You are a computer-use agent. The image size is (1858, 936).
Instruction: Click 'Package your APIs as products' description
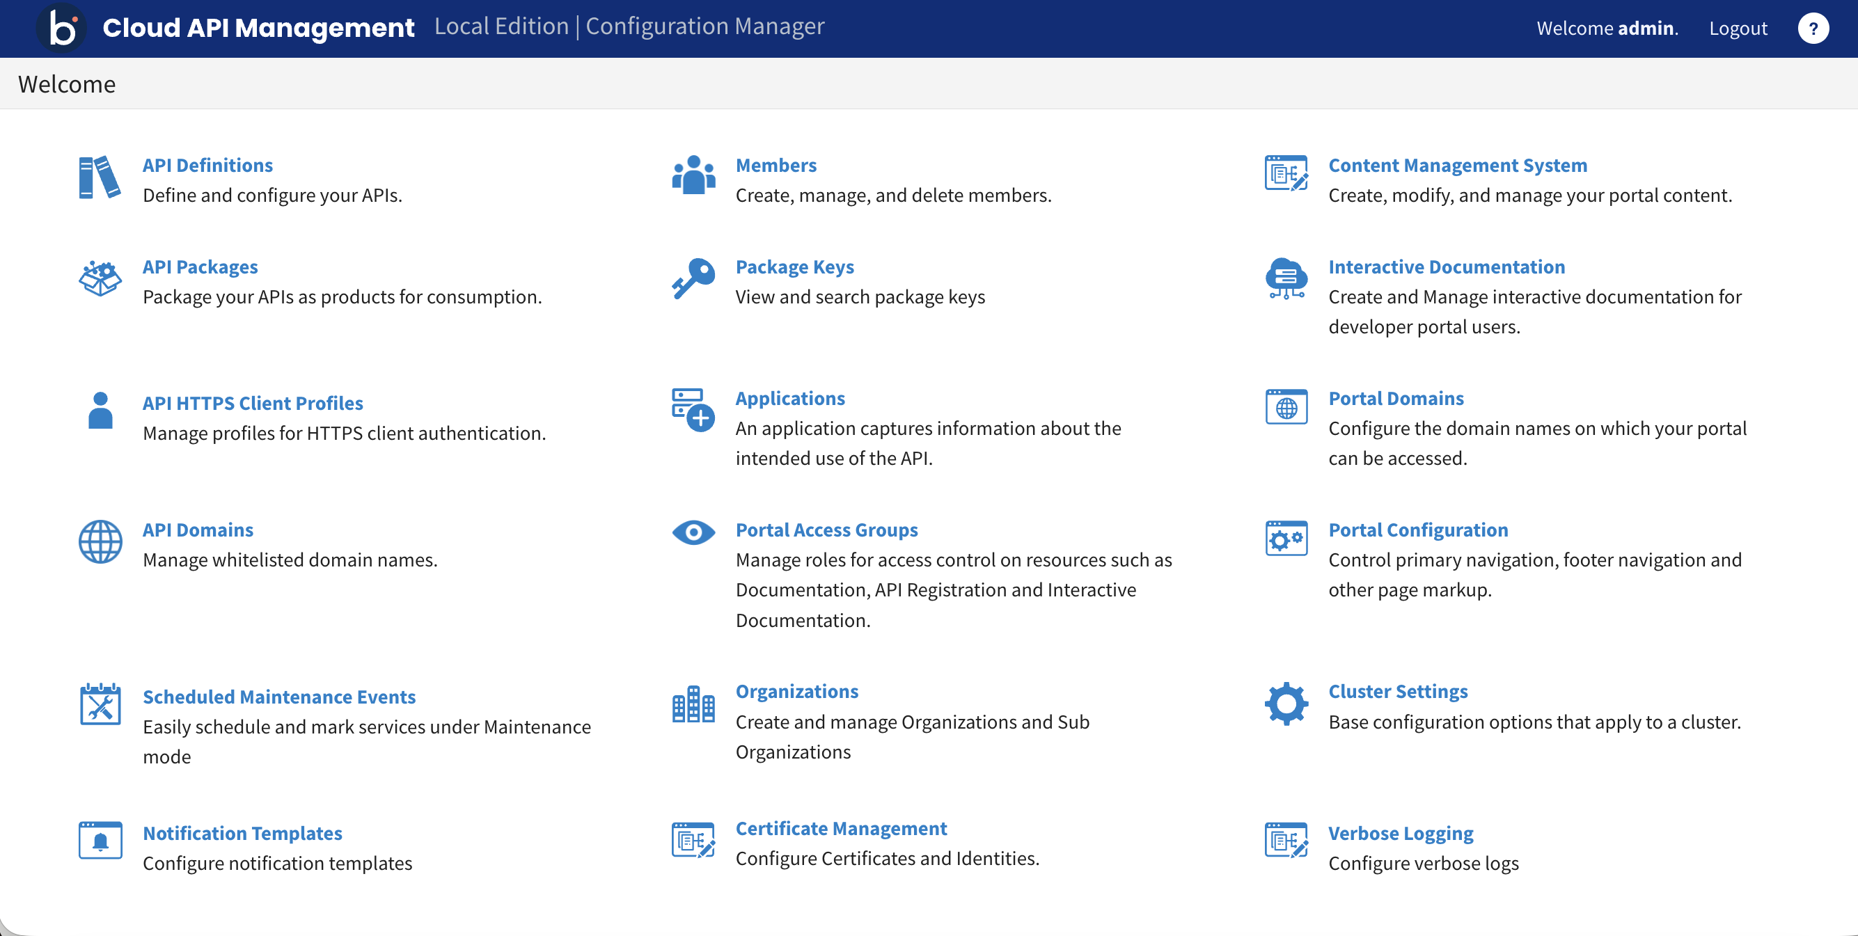[x=342, y=296]
